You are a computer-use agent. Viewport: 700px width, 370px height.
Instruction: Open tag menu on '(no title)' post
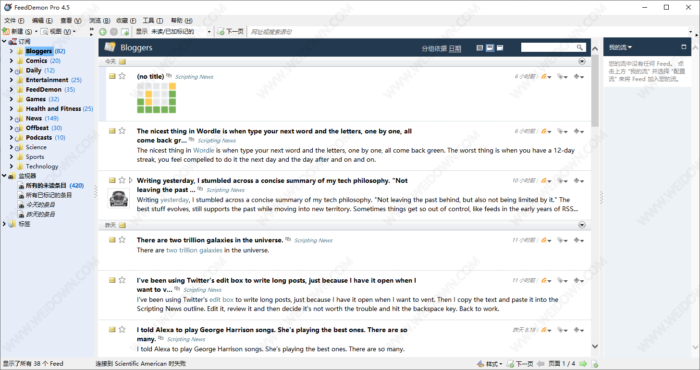562,77
